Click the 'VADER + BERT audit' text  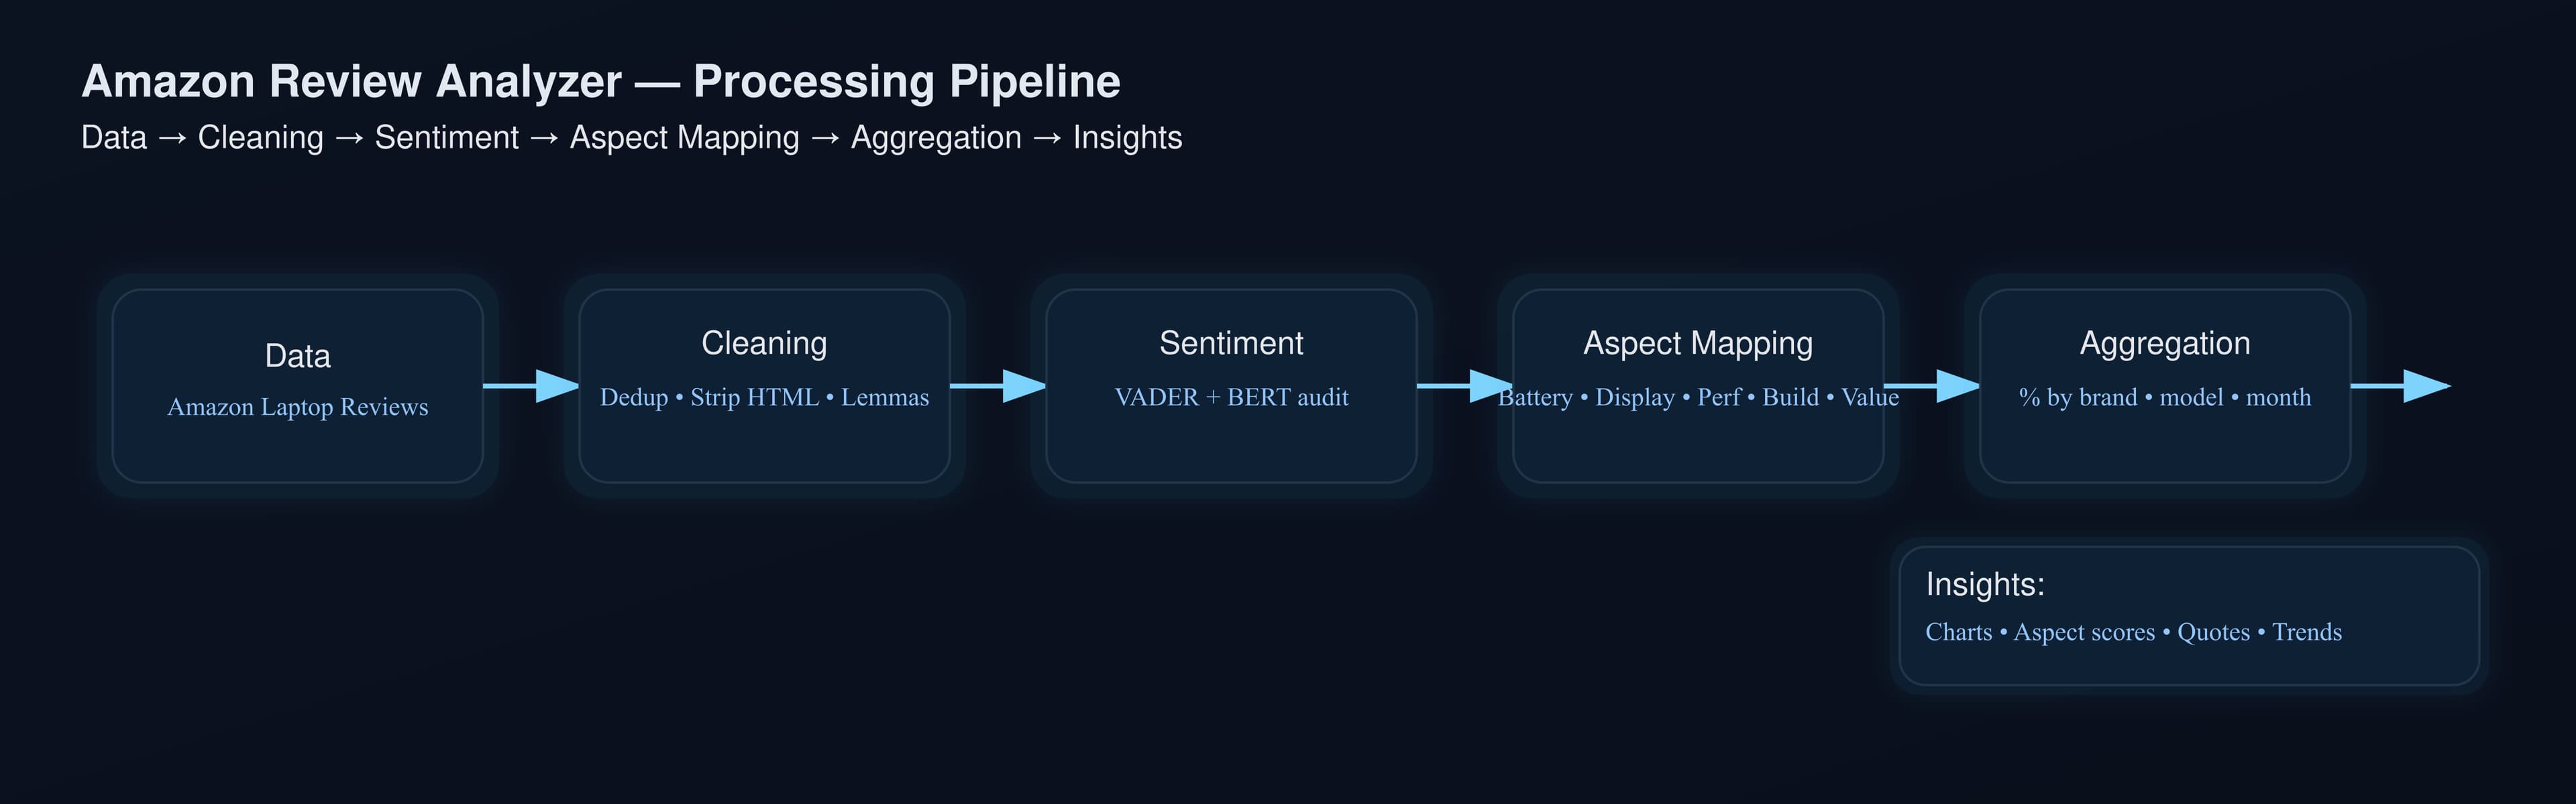click(1231, 397)
